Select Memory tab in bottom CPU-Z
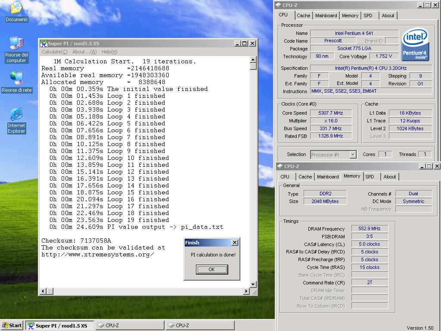 coord(352,176)
